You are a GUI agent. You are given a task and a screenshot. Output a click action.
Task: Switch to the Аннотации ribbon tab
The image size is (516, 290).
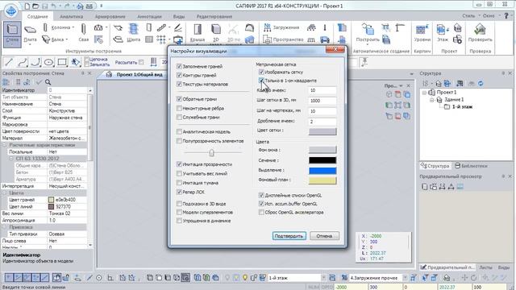click(149, 16)
